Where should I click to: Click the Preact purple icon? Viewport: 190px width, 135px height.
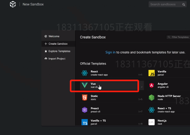click(85, 110)
